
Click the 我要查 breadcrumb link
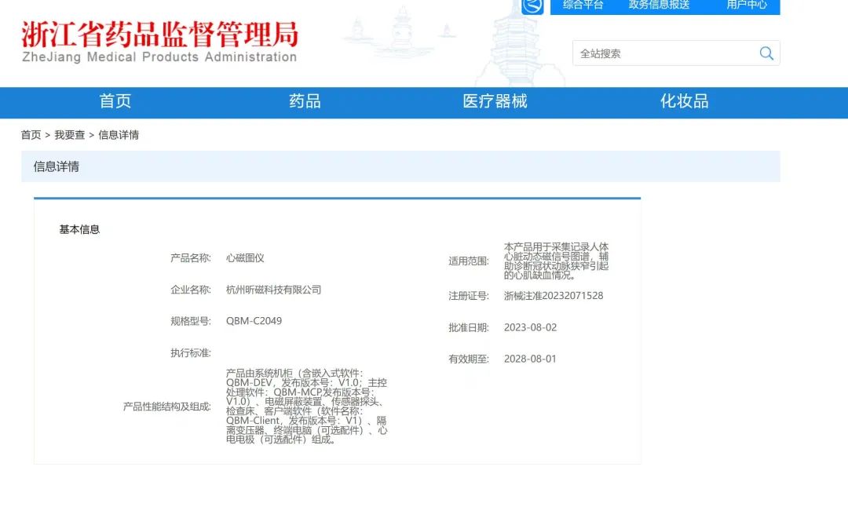(69, 135)
